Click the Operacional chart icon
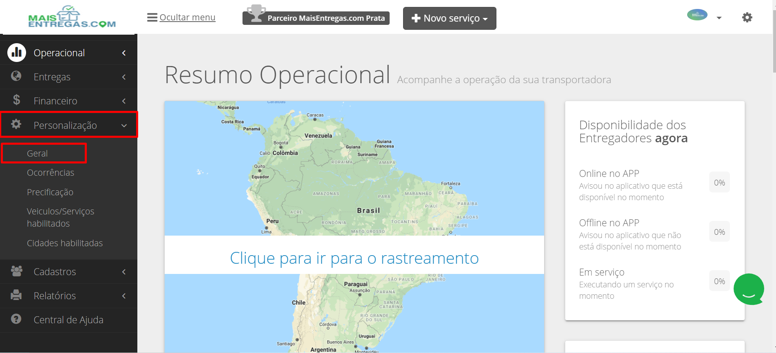The height and width of the screenshot is (353, 776). (17, 53)
